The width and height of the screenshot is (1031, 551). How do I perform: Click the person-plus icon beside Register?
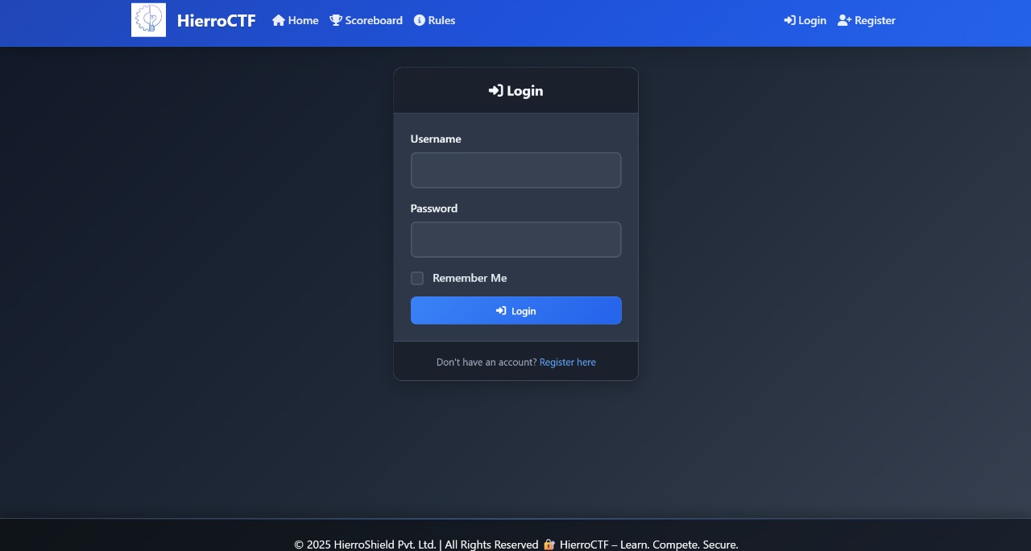[843, 20]
